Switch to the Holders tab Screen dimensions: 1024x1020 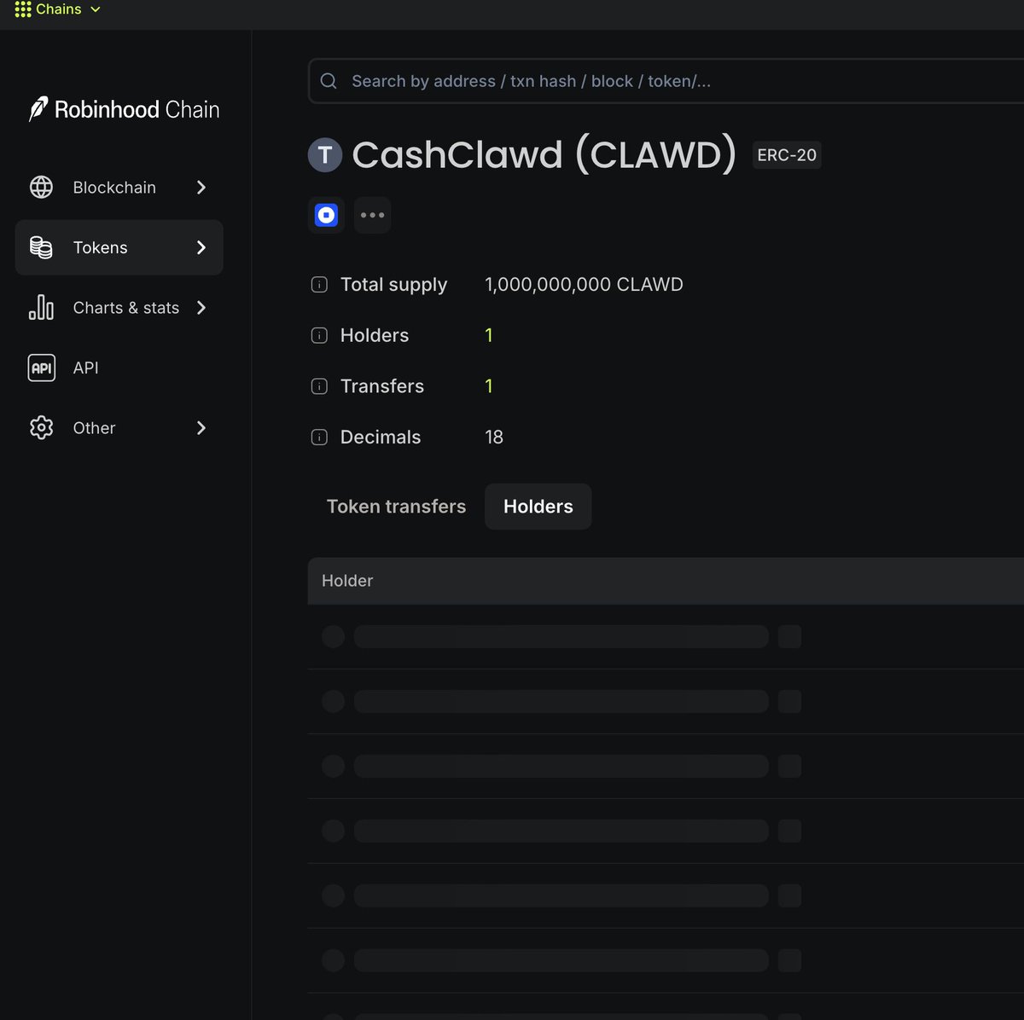pyautogui.click(x=538, y=507)
